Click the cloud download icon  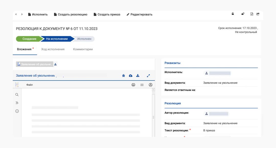click(x=131, y=76)
